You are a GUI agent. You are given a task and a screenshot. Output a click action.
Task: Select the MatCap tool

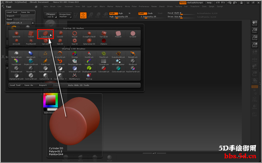coord(89,77)
